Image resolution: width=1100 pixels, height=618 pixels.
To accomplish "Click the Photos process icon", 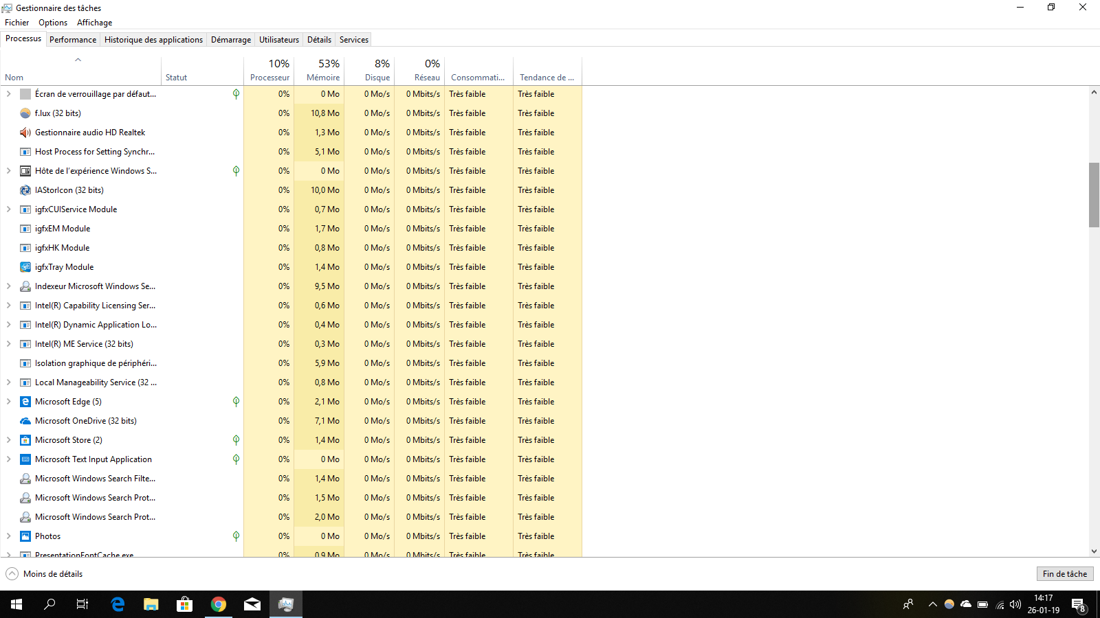I will click(25, 536).
